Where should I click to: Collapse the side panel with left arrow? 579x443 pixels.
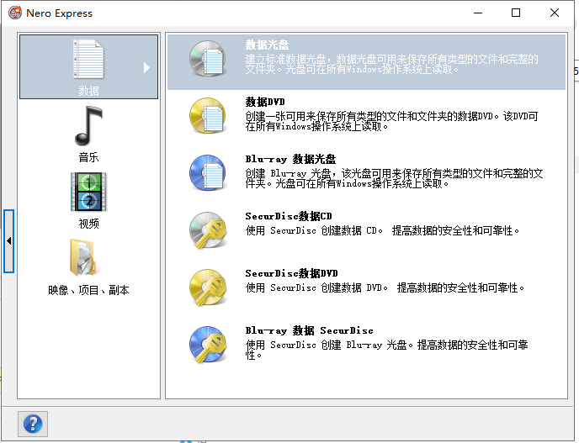point(9,241)
